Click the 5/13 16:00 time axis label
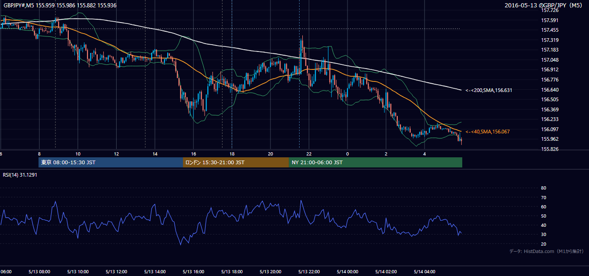 pyautogui.click(x=194, y=271)
